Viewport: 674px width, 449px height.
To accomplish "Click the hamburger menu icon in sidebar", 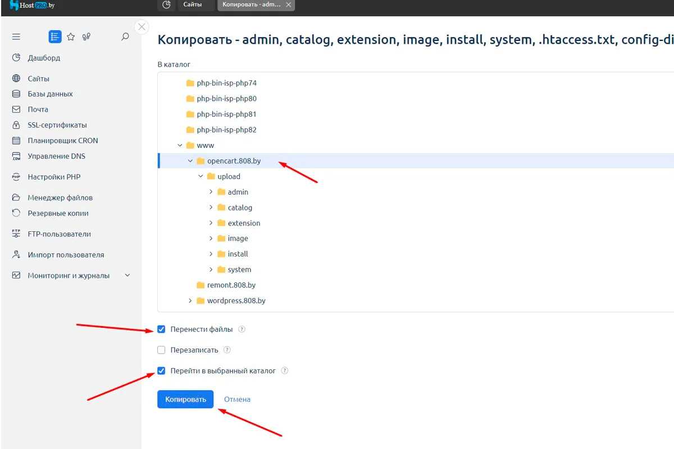I will pyautogui.click(x=16, y=36).
